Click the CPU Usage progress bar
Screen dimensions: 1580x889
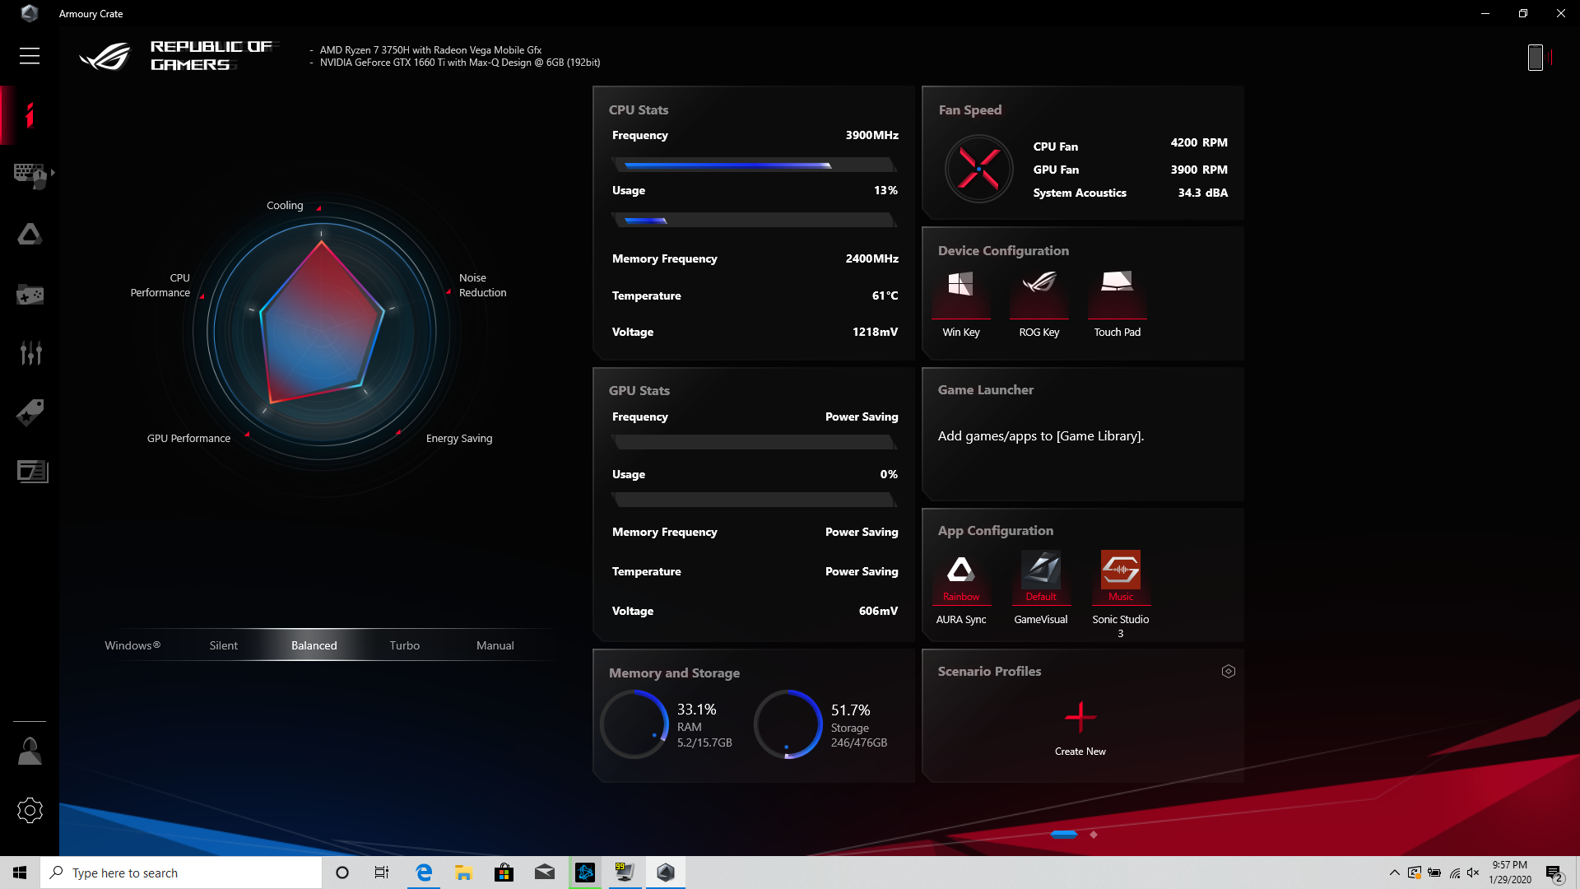pyautogui.click(x=754, y=220)
